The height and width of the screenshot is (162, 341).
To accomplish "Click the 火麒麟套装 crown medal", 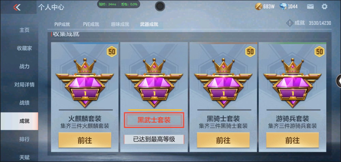I will (85, 83).
